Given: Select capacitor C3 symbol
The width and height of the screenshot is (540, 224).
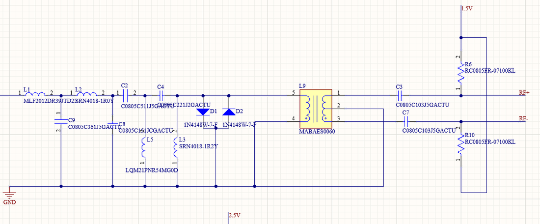Looking at the screenshot, I should pos(400,95).
